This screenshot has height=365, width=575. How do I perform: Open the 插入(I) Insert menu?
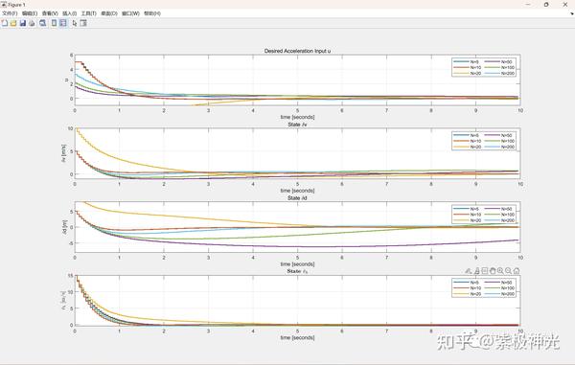[x=69, y=13]
